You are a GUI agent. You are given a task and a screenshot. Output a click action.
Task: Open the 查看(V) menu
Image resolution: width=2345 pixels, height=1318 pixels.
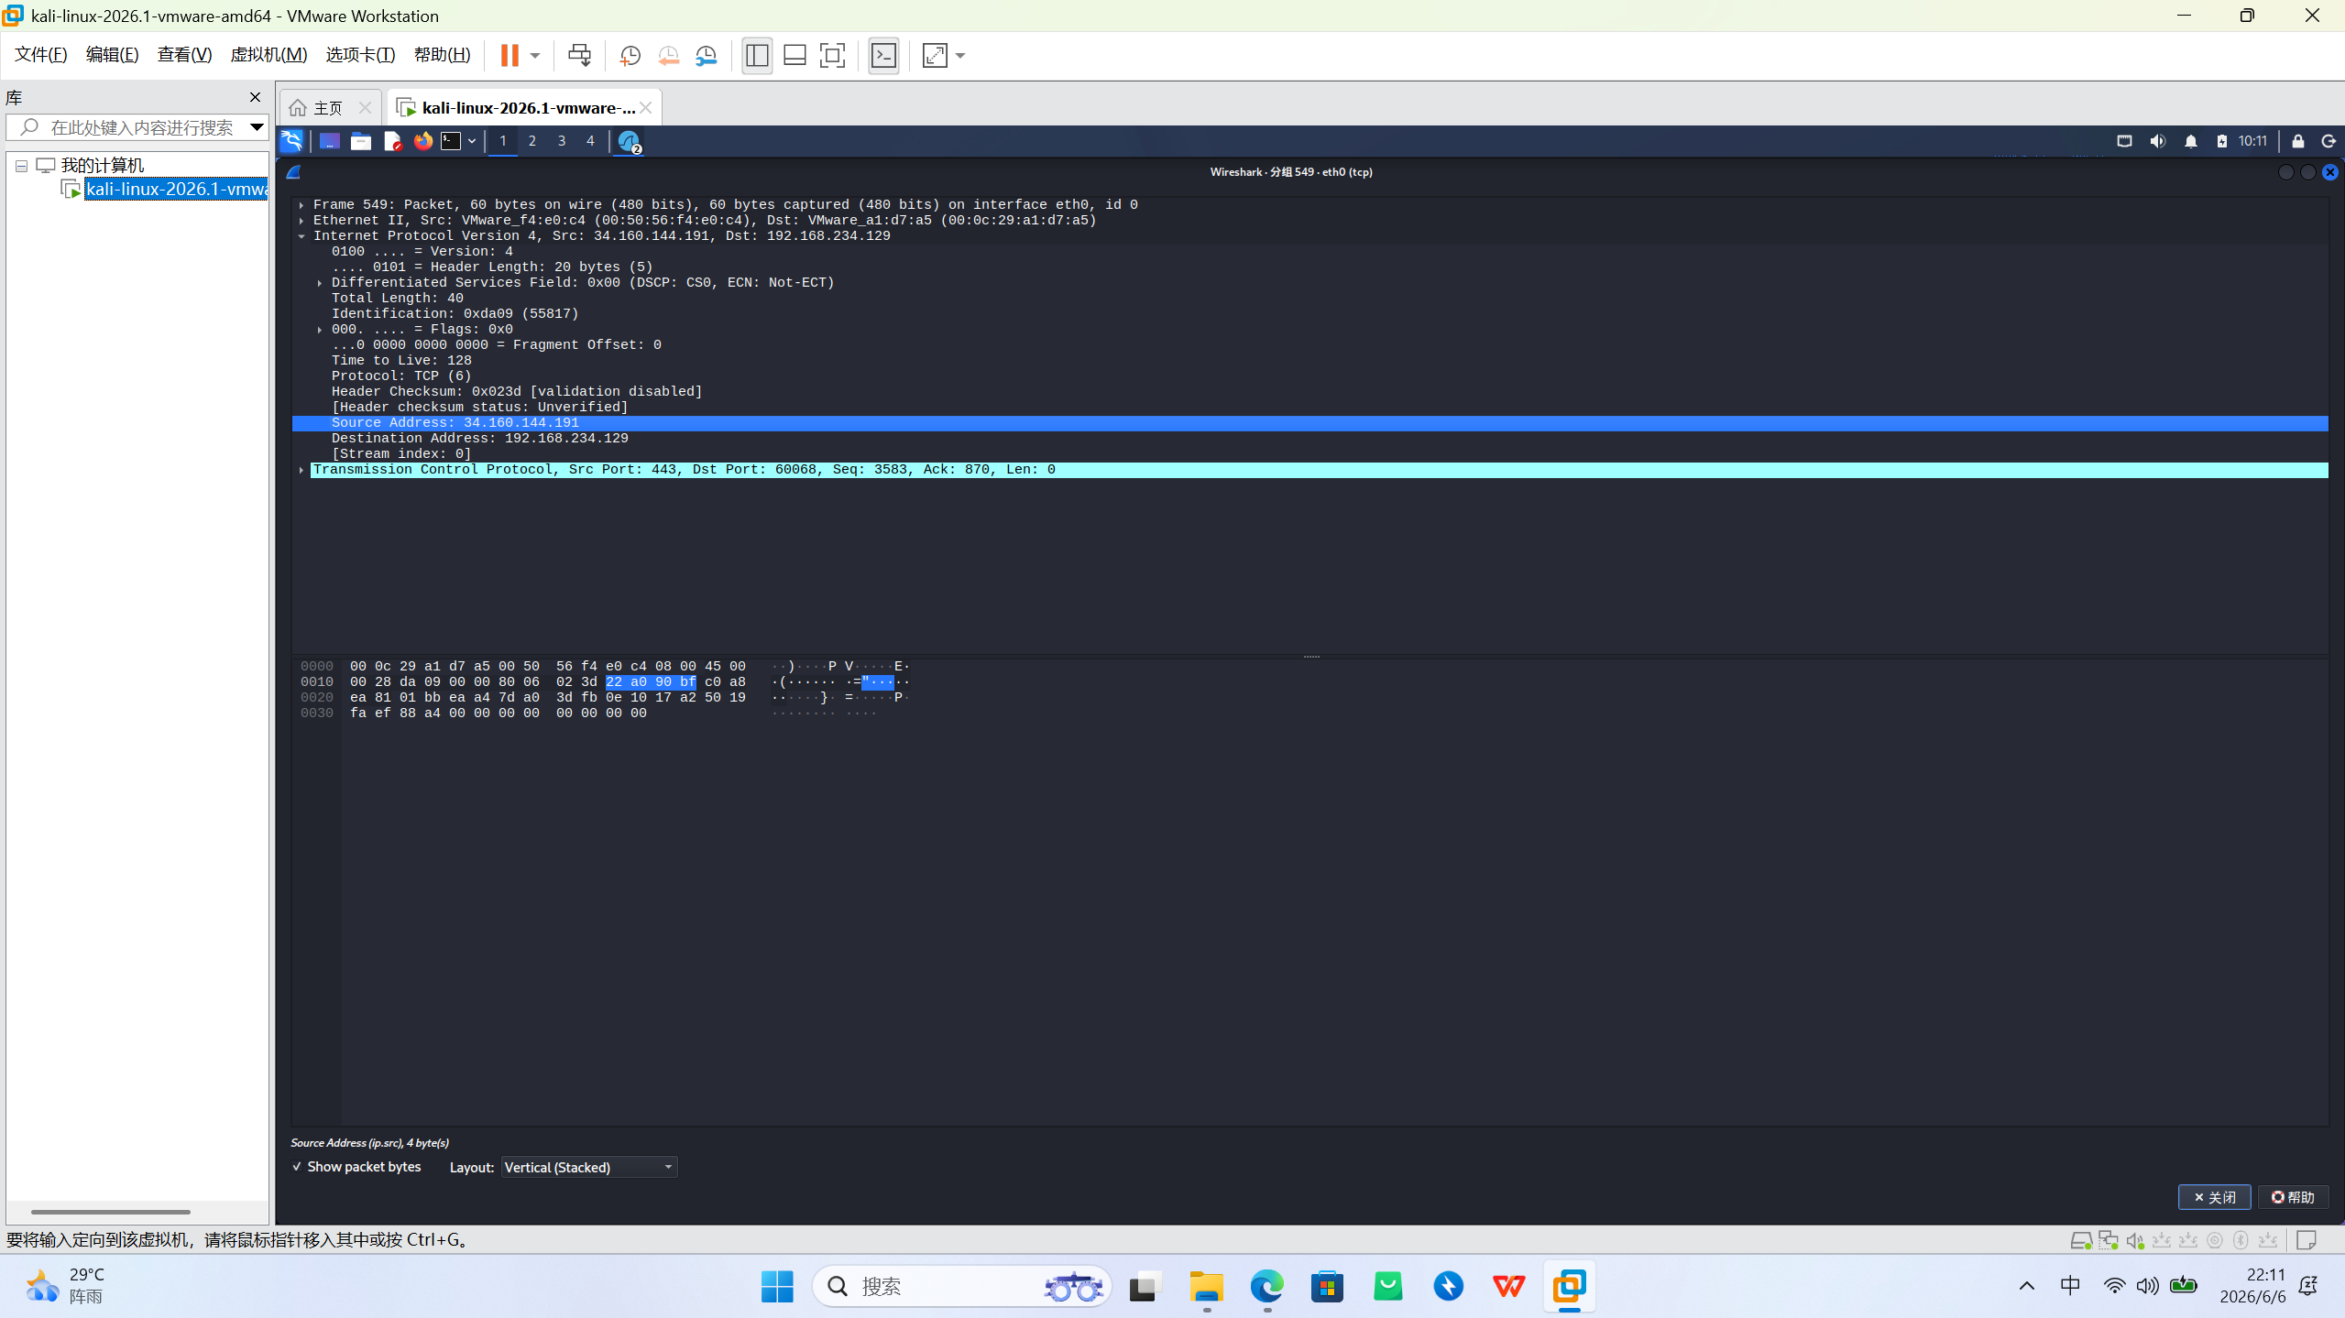pyautogui.click(x=184, y=55)
